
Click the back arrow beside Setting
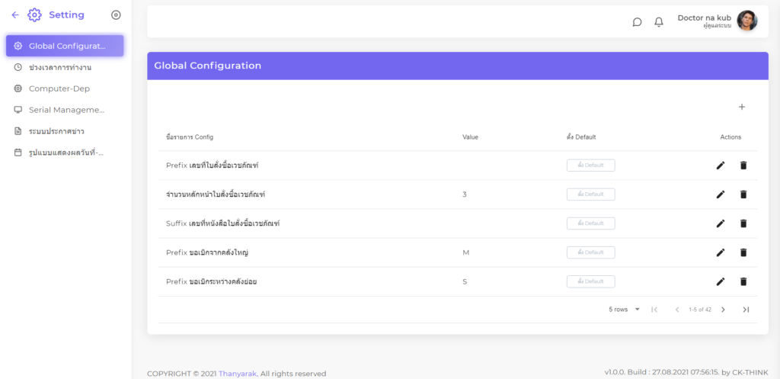pos(15,15)
